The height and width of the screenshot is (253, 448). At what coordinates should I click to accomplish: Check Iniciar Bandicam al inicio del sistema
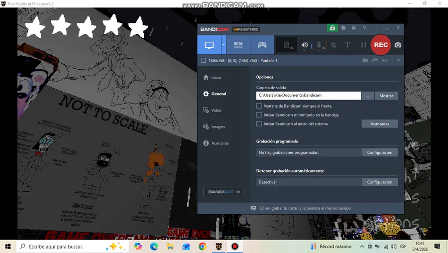(259, 124)
